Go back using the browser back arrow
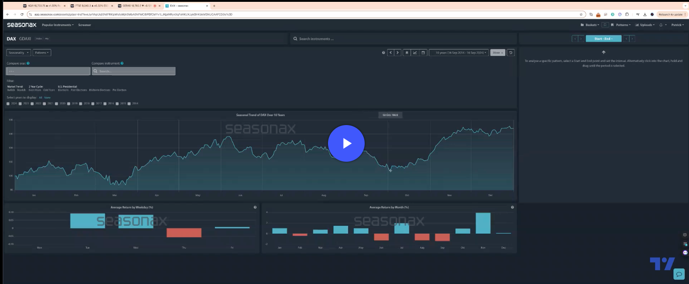 coord(8,14)
